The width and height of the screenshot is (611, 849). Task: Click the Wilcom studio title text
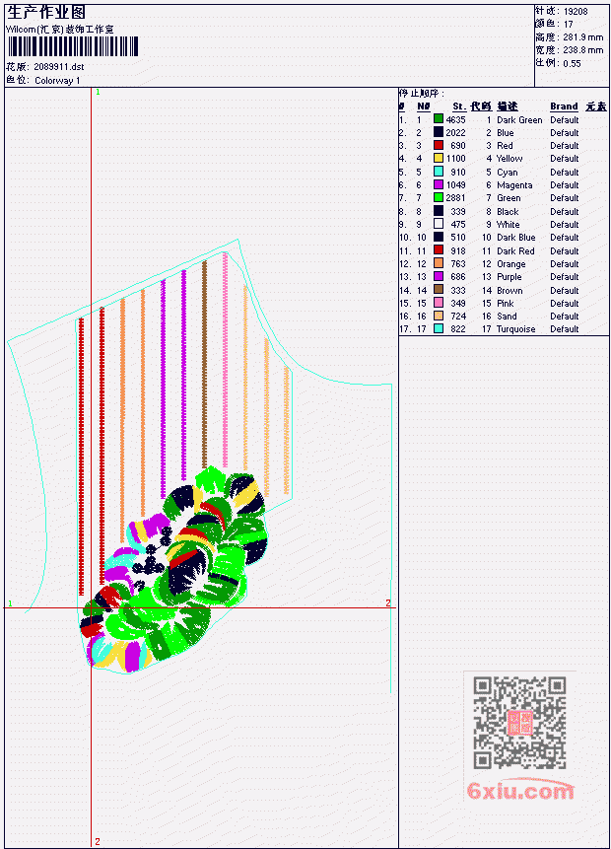point(60,30)
